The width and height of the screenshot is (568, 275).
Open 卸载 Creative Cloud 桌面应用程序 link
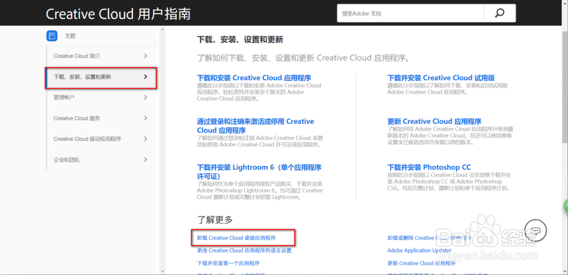tap(236, 238)
